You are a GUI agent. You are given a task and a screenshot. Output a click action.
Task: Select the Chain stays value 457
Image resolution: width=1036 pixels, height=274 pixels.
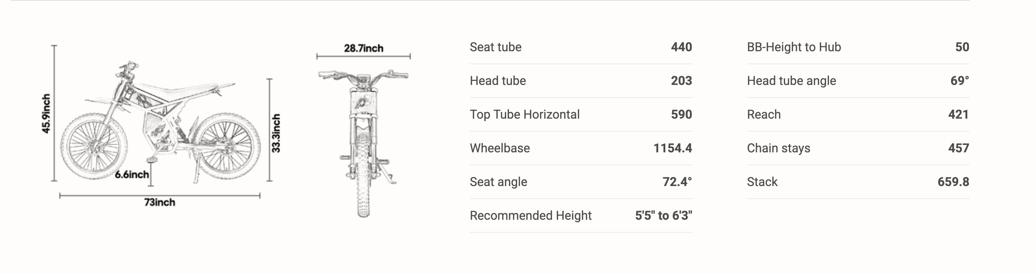tap(958, 148)
